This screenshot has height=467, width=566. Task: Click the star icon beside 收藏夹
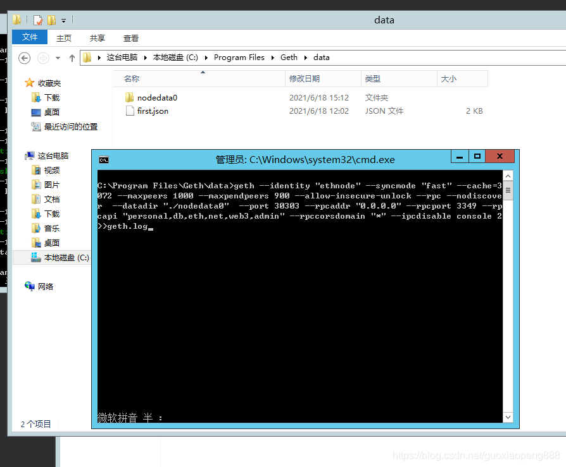point(30,83)
